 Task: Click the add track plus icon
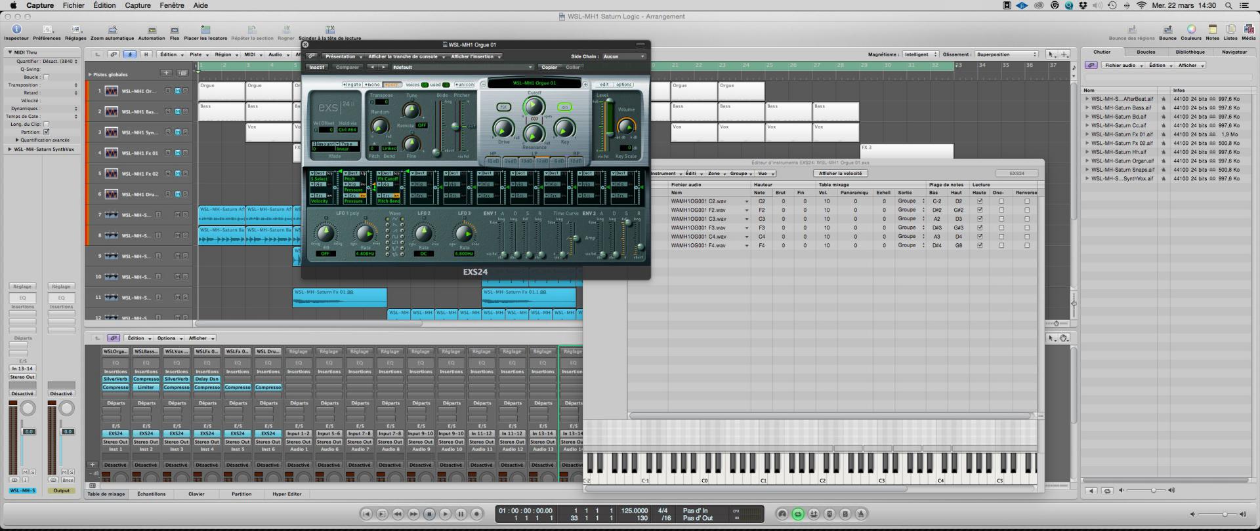click(x=167, y=73)
